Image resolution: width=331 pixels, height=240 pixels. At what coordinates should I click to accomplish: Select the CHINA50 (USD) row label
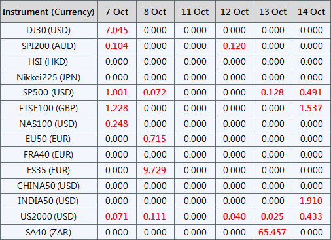pyautogui.click(x=48, y=186)
